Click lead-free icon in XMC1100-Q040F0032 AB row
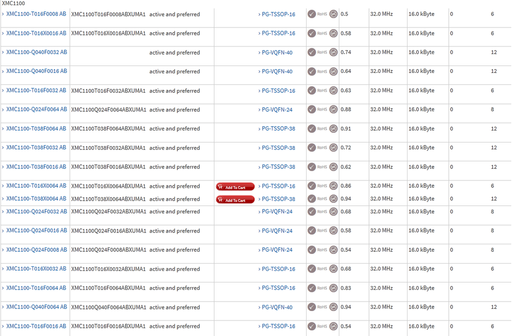The height and width of the screenshot is (336, 520). point(334,53)
